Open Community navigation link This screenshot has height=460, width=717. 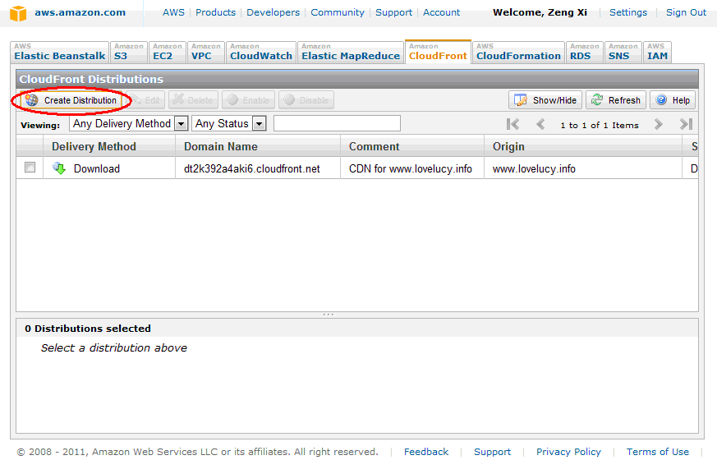pyautogui.click(x=338, y=12)
